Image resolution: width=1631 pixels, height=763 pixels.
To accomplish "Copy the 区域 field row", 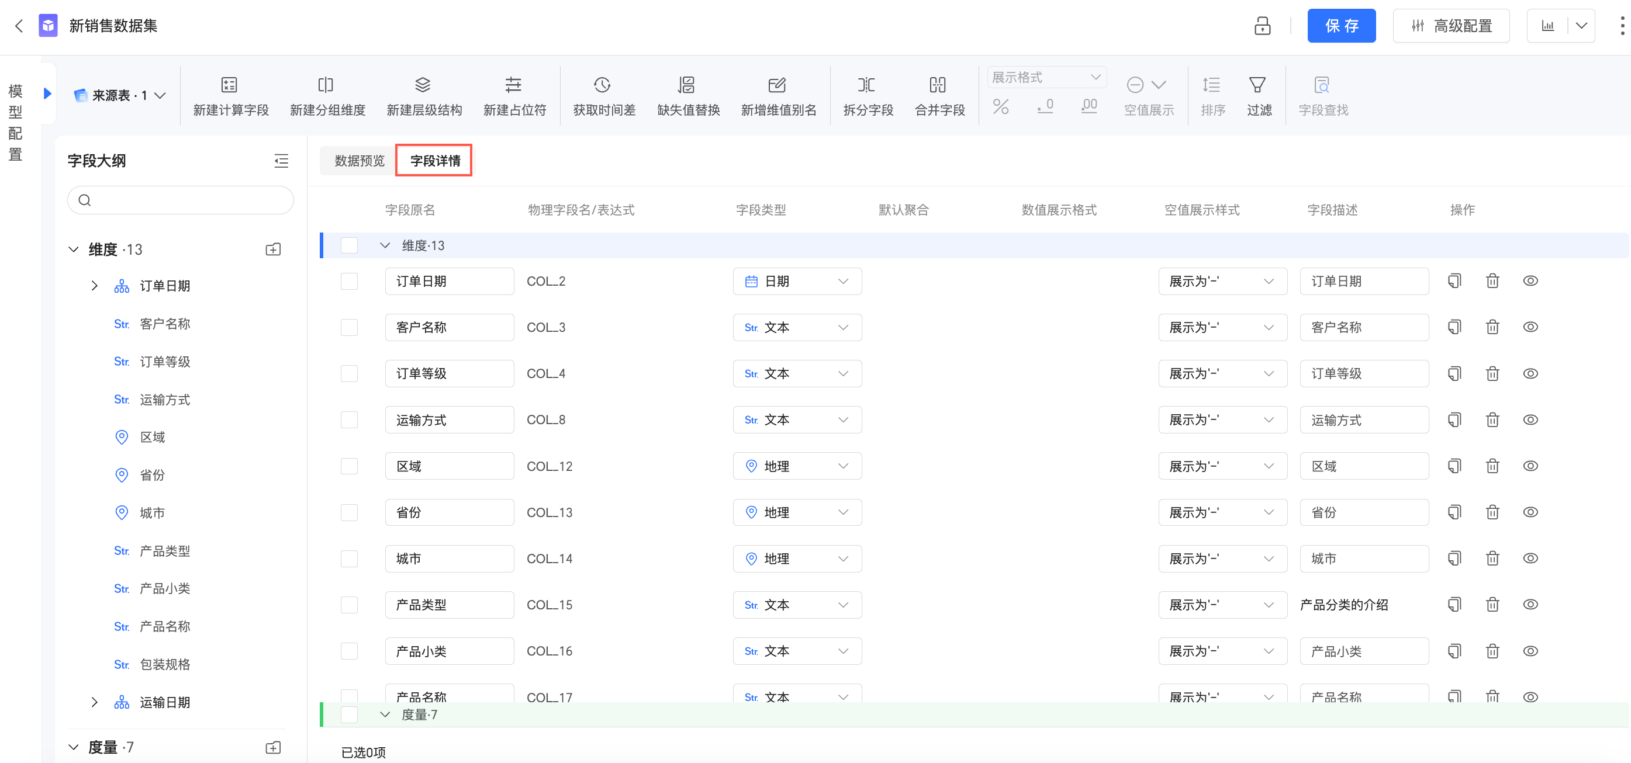I will pos(1454,466).
